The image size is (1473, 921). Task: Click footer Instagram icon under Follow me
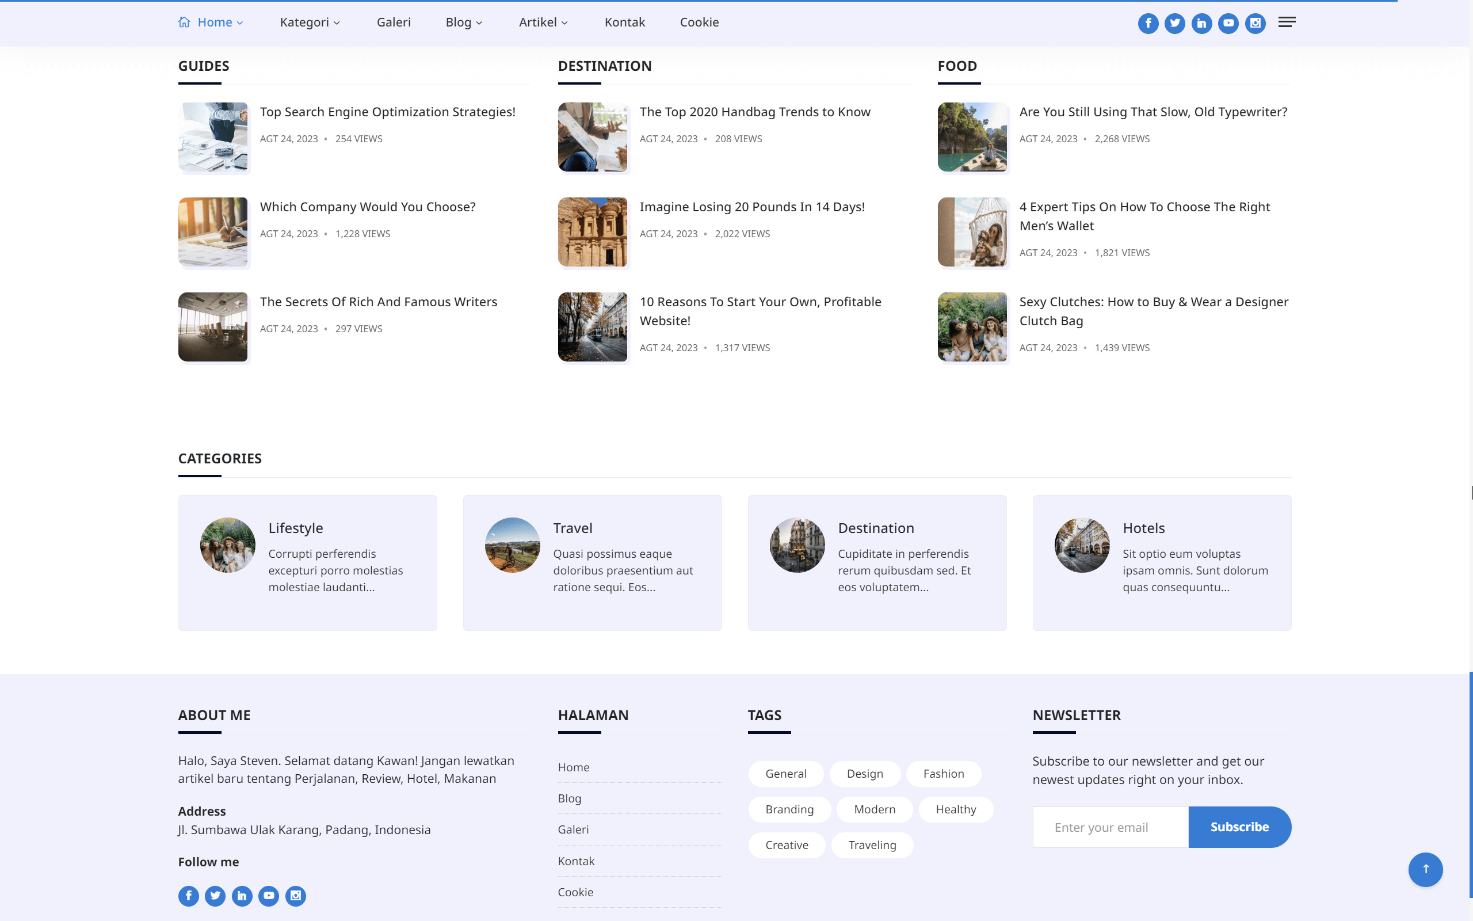295,896
